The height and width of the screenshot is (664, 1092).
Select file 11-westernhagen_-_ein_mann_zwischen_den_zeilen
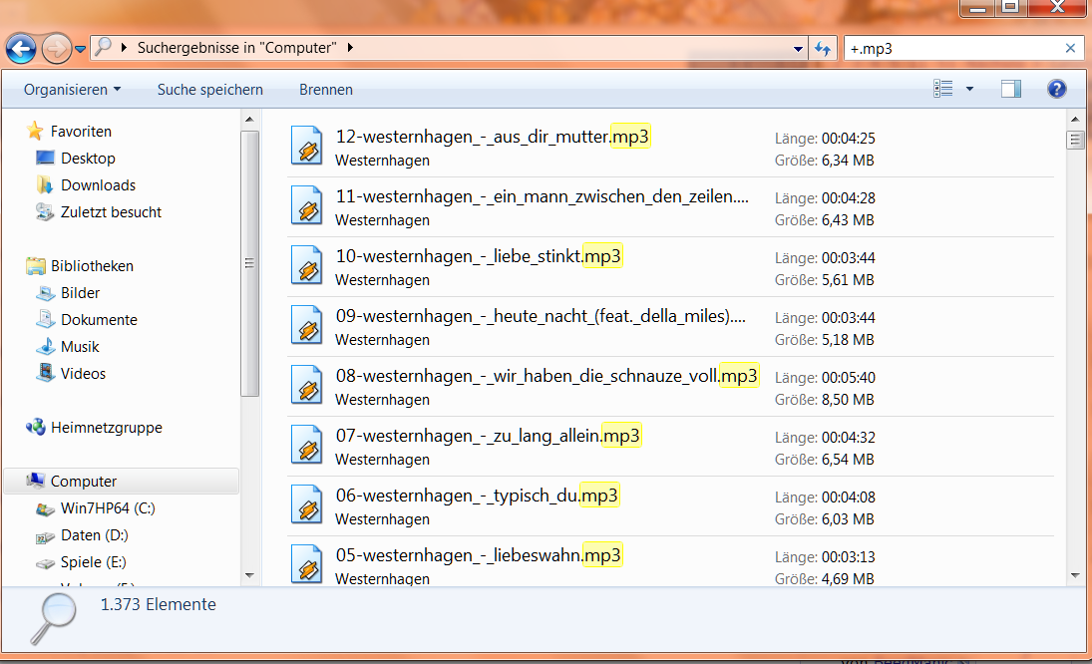[x=670, y=207]
